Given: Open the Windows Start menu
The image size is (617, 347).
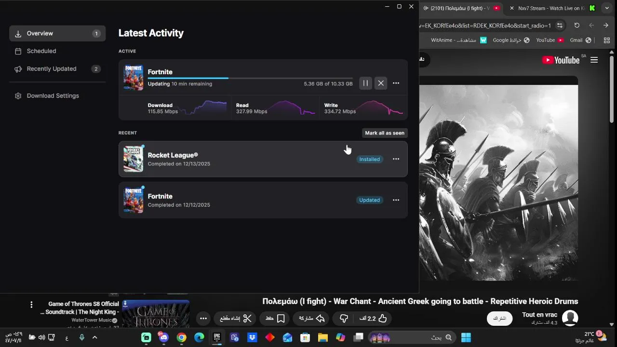Looking at the screenshot, I should point(466,337).
